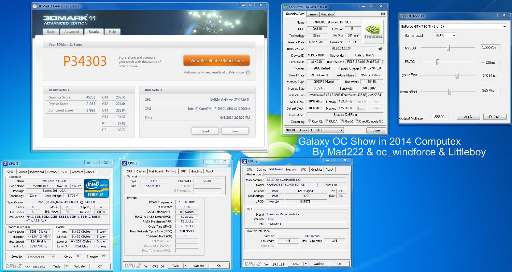Switch to the Advanced tab in 3DMark 11

(x=72, y=32)
